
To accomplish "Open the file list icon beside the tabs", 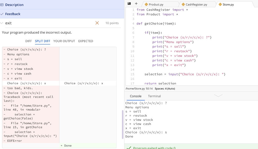I will [x=129, y=4].
